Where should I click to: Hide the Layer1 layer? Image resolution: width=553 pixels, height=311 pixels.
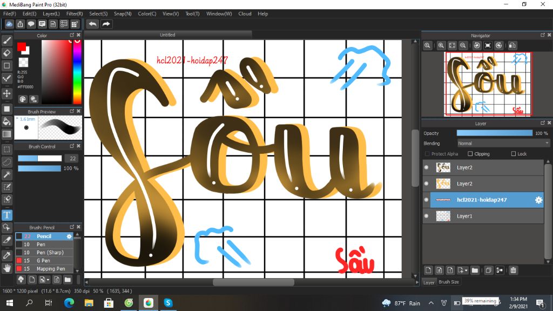tap(427, 216)
